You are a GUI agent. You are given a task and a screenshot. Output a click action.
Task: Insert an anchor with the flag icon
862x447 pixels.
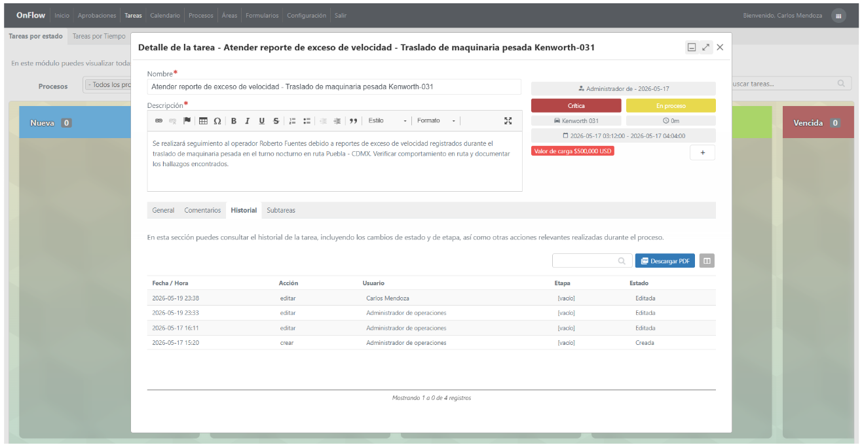click(x=187, y=120)
